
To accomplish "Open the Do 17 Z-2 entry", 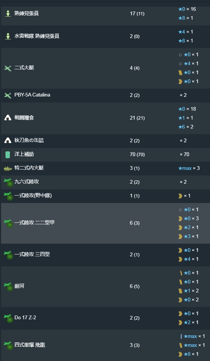I will coord(25,318).
